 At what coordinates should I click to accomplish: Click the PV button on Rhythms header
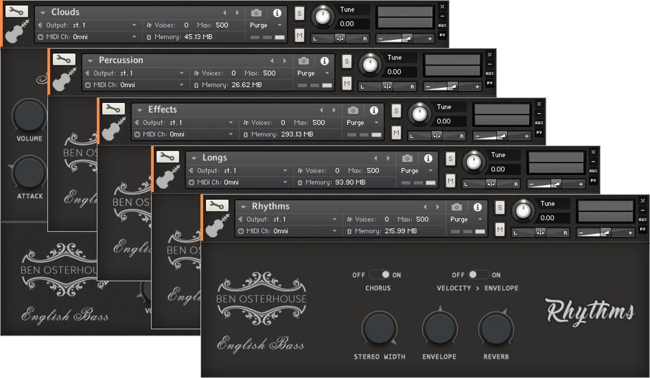[642, 229]
